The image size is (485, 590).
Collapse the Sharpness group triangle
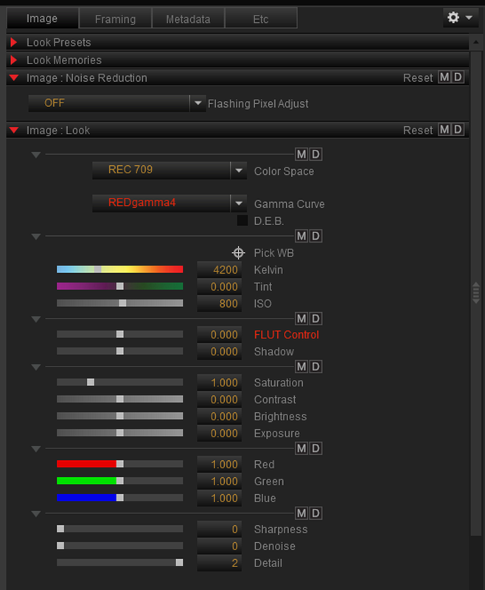coord(36,513)
